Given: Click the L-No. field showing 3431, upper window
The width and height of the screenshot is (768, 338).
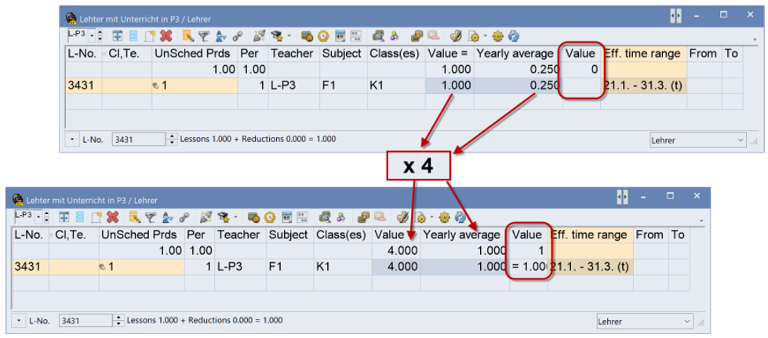Looking at the screenshot, I should pyautogui.click(x=140, y=140).
